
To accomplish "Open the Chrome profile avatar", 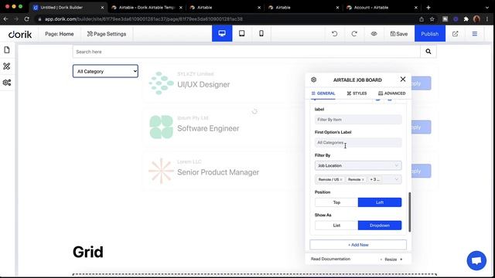I will 476,19.
